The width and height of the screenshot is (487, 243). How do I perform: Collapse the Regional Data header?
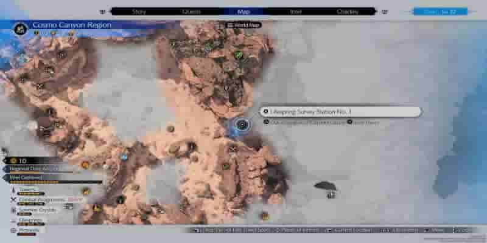pyautogui.click(x=33, y=168)
